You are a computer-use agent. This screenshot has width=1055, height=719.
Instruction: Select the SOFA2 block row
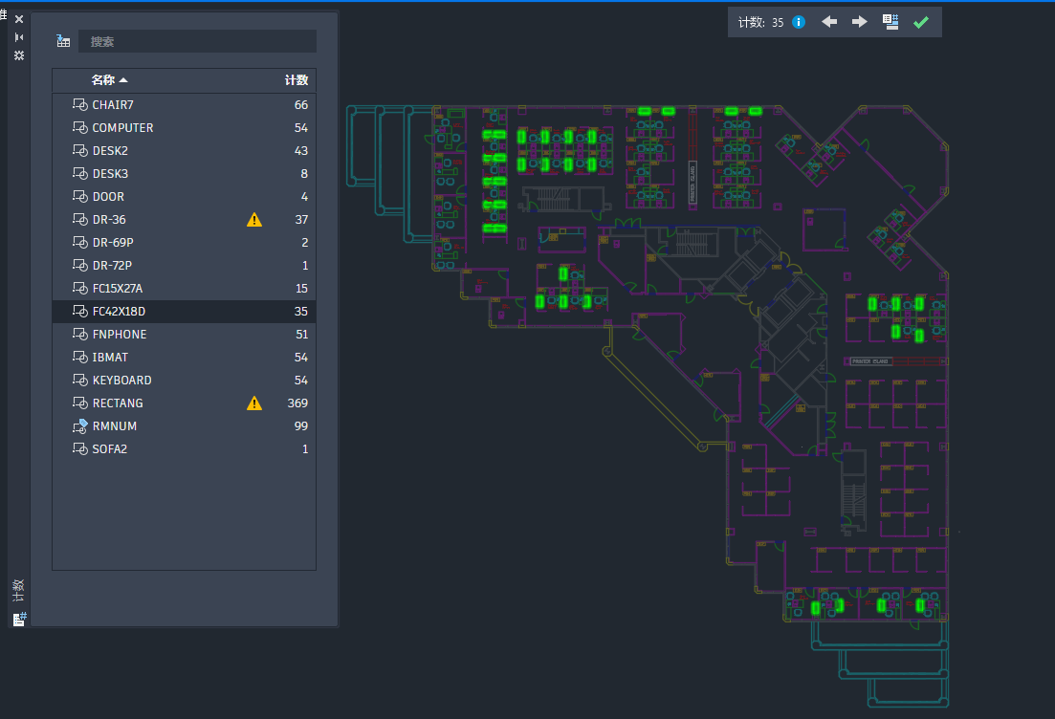184,448
